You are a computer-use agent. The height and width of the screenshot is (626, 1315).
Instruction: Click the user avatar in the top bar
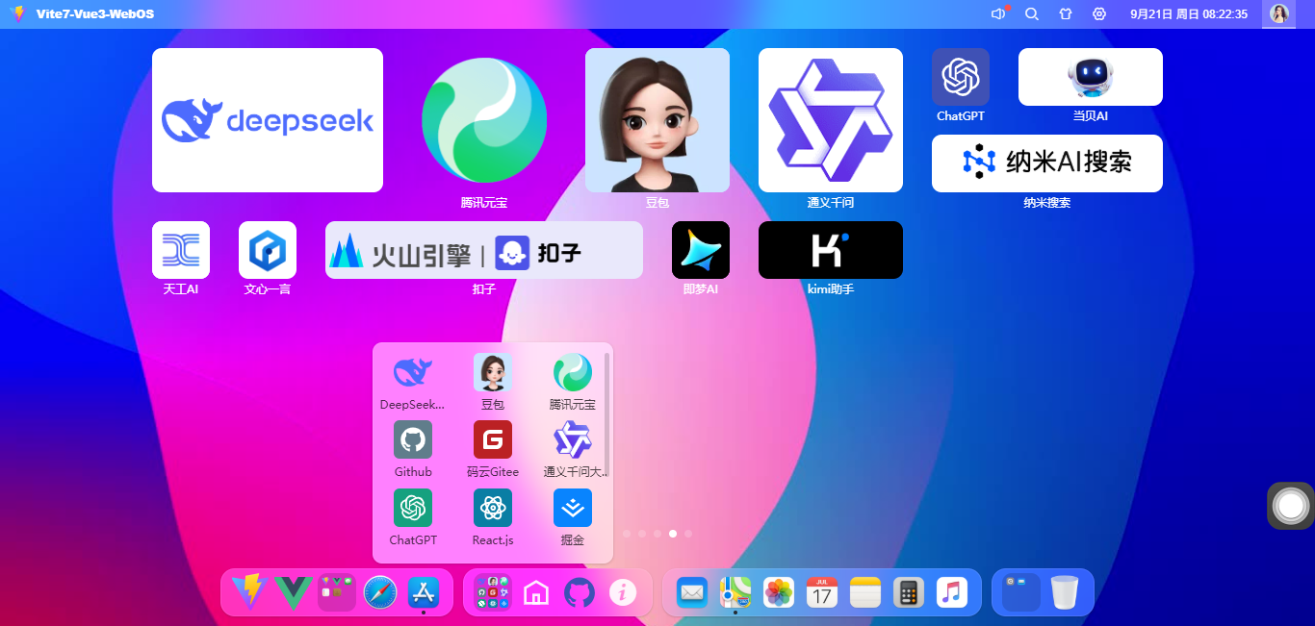coord(1278,13)
